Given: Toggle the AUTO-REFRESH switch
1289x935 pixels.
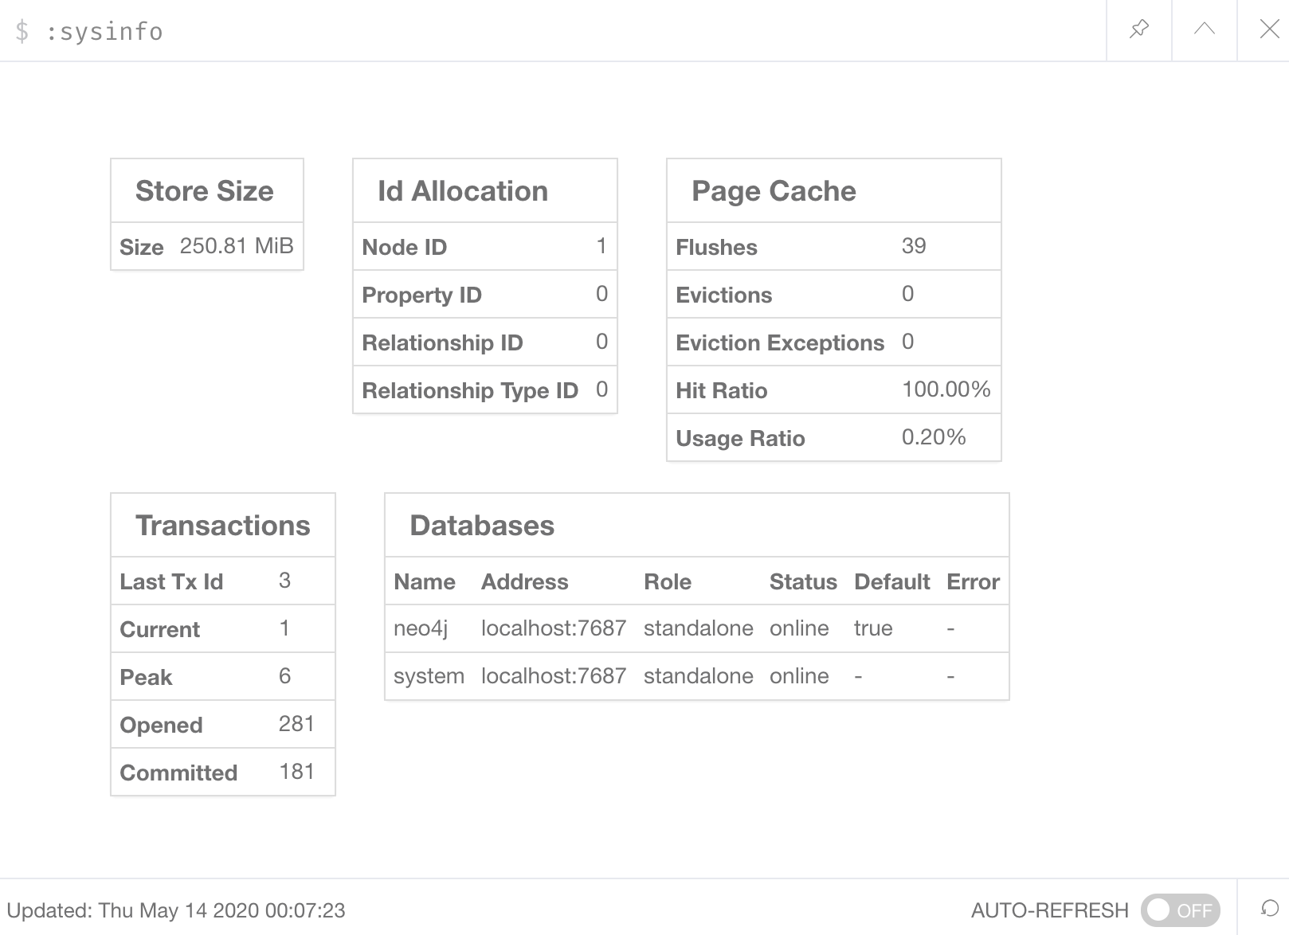Looking at the screenshot, I should pos(1180,910).
